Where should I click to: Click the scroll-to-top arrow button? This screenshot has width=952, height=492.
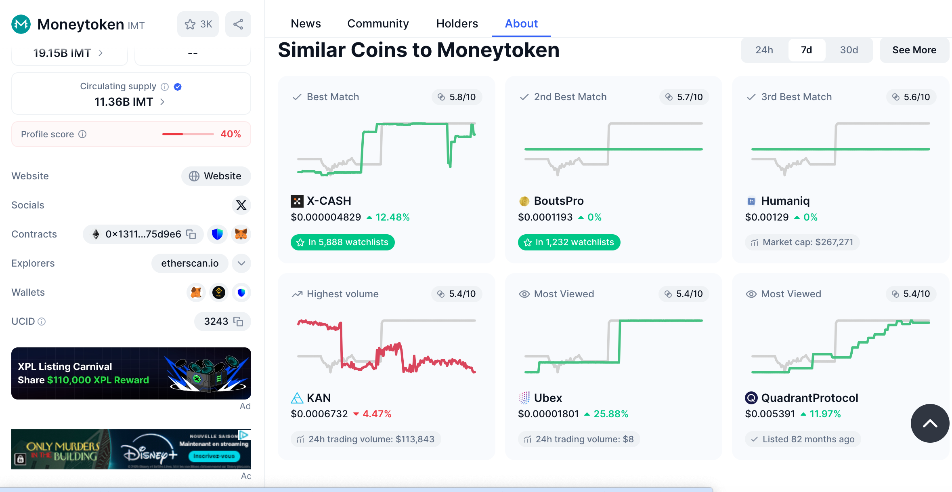[930, 423]
